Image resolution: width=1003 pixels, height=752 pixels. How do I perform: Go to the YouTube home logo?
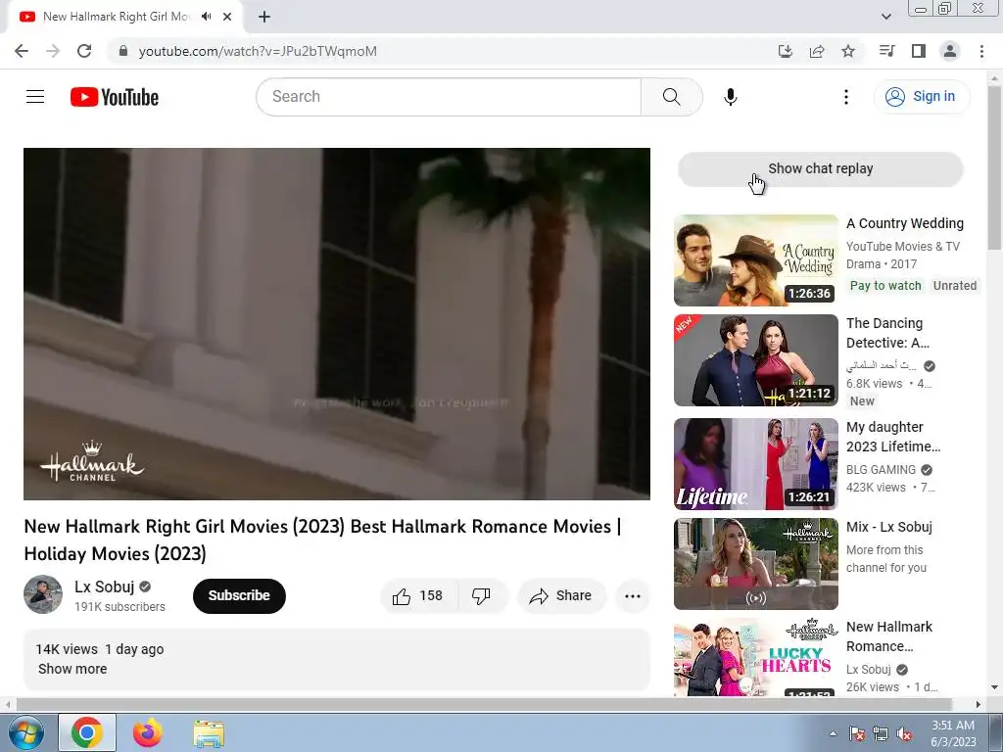(x=115, y=97)
